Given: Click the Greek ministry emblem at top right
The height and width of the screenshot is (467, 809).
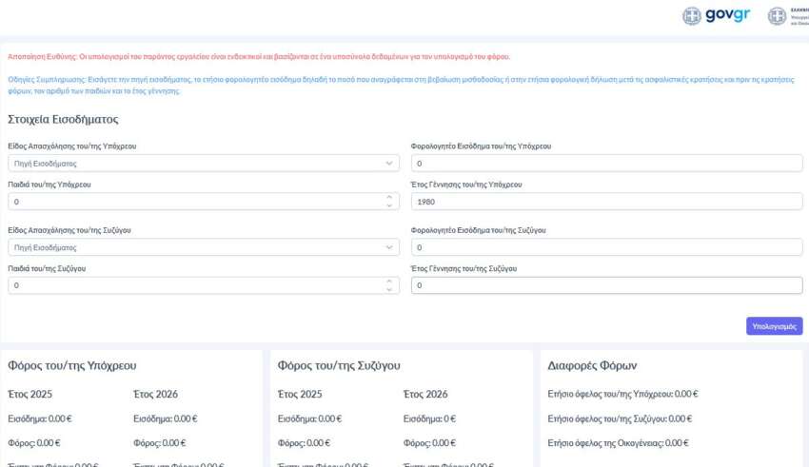Looking at the screenshot, I should (x=778, y=16).
